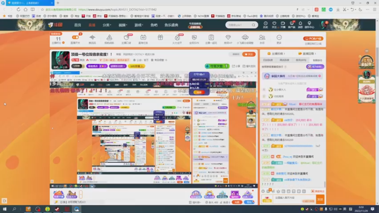Viewport: 379px width, 213px height.
Task: Click the Douyu logo in the header
Action: click(x=55, y=25)
